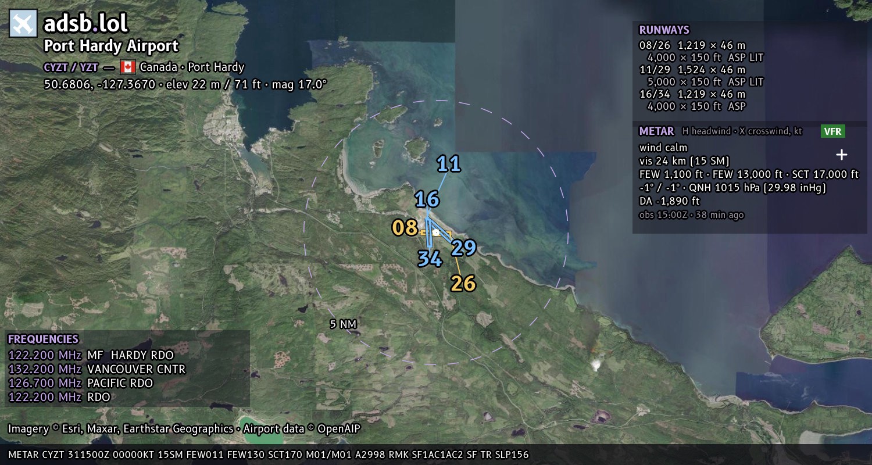
Task: Select runway 16 label on map
Action: [x=427, y=200]
